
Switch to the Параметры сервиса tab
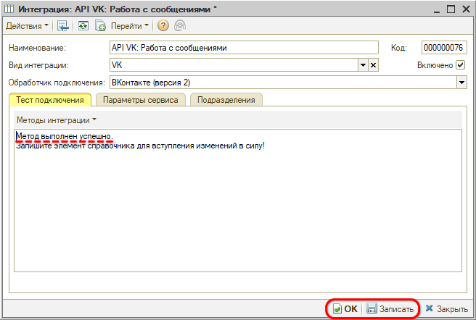point(140,100)
